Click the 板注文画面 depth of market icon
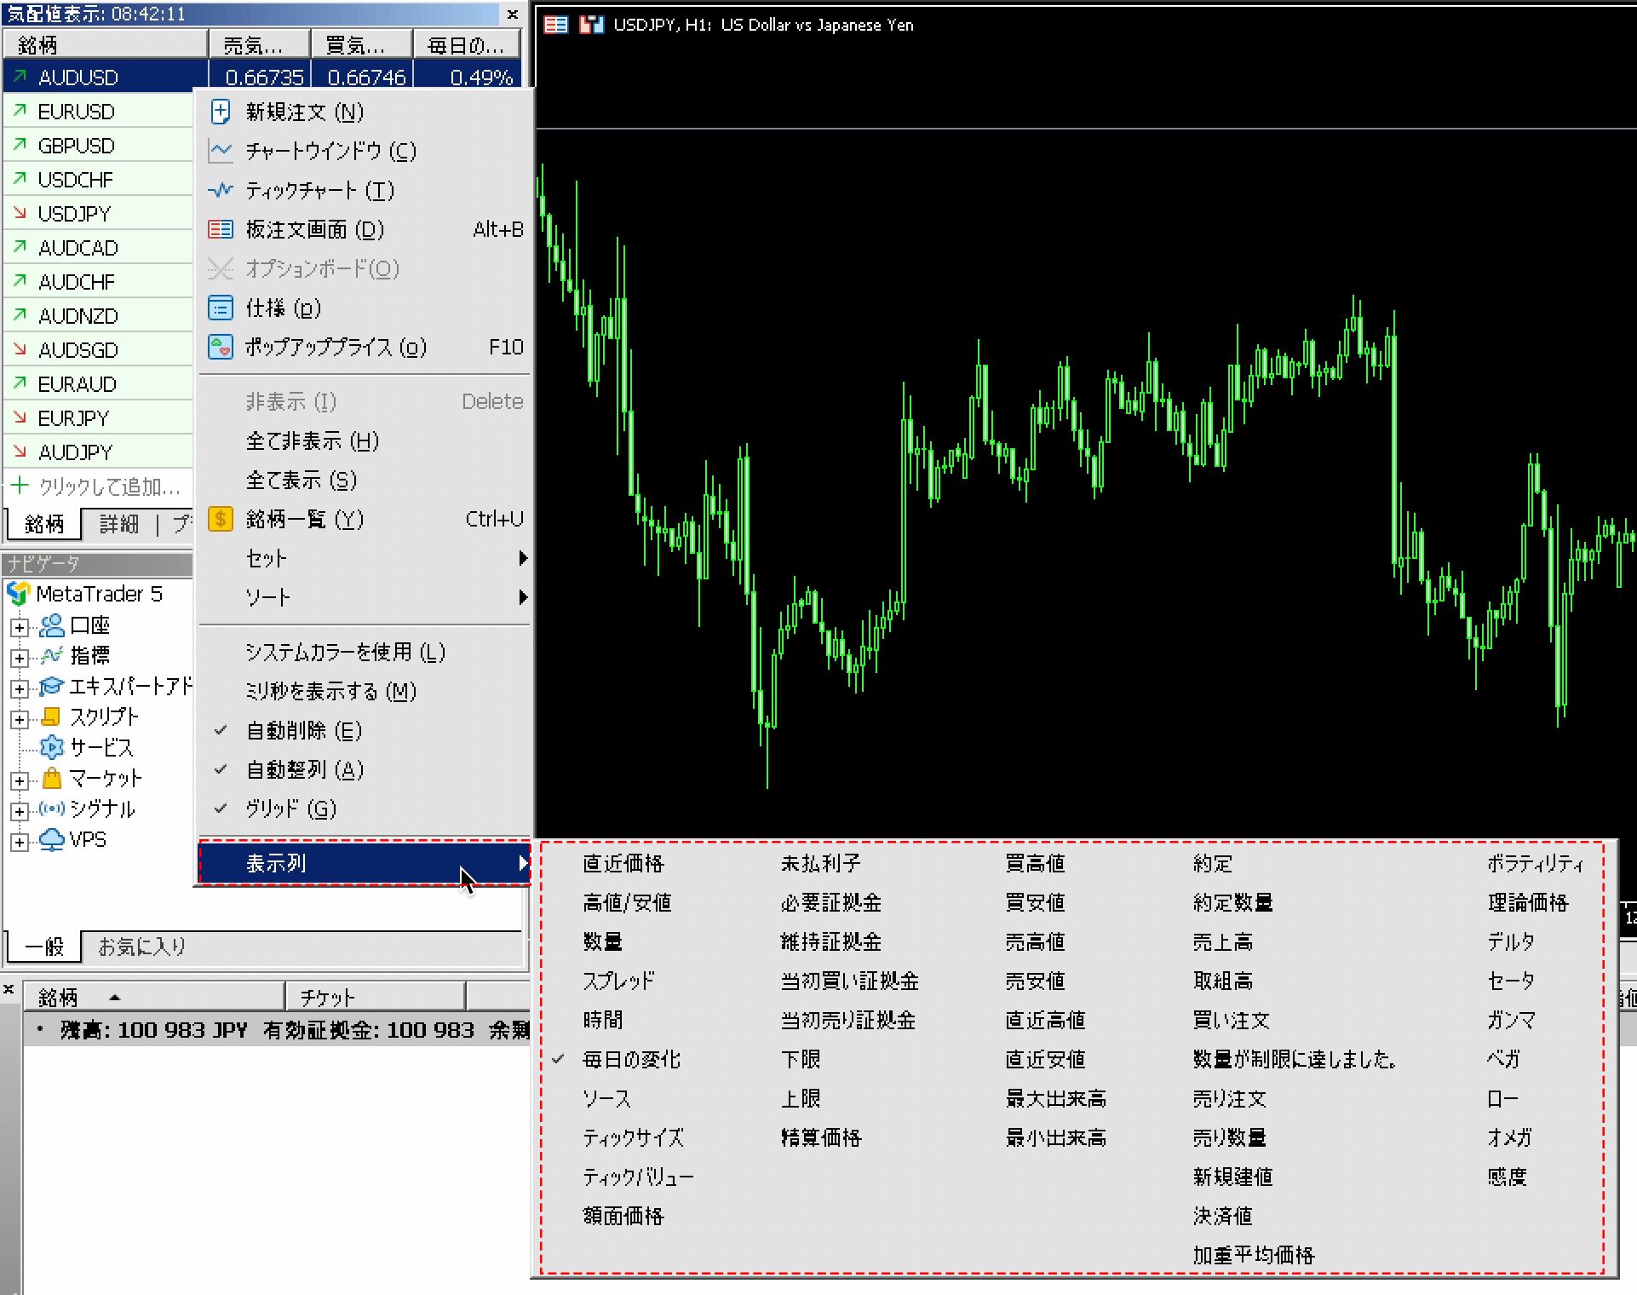 pos(221,229)
